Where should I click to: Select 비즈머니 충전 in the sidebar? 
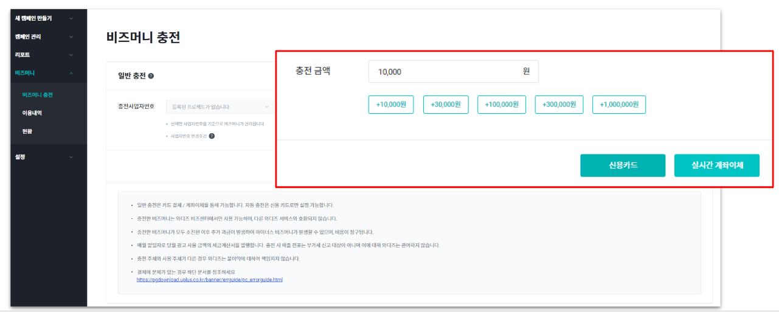pos(37,95)
